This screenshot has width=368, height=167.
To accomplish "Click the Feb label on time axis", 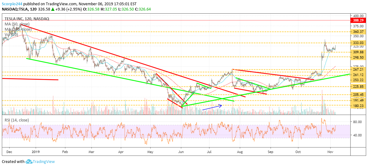I will pyautogui.click(x=65, y=152).
